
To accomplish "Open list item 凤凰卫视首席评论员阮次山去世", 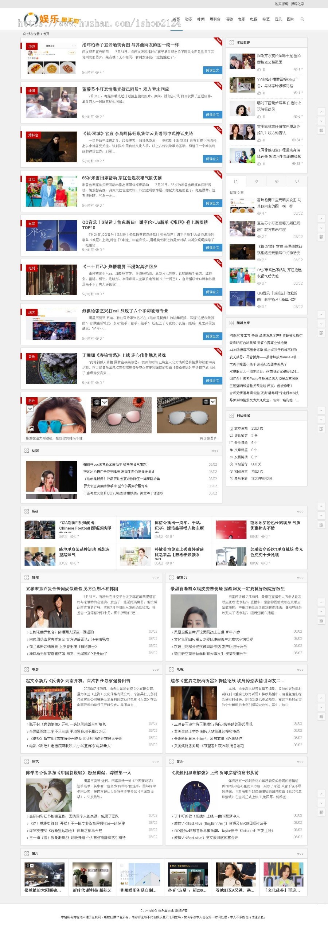I will 207,632.
